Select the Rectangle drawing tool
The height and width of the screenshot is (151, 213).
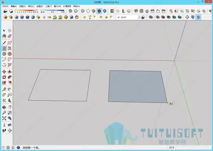pos(4,48)
